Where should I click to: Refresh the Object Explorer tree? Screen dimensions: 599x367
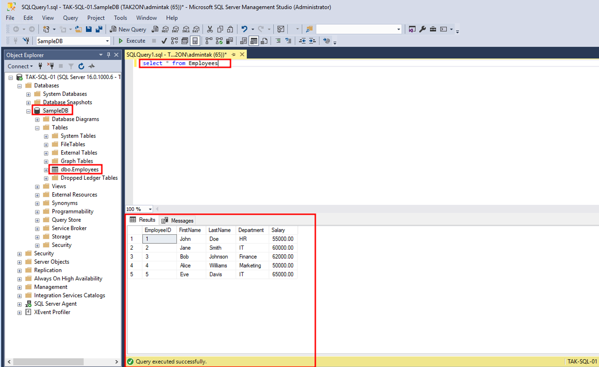tap(81, 66)
